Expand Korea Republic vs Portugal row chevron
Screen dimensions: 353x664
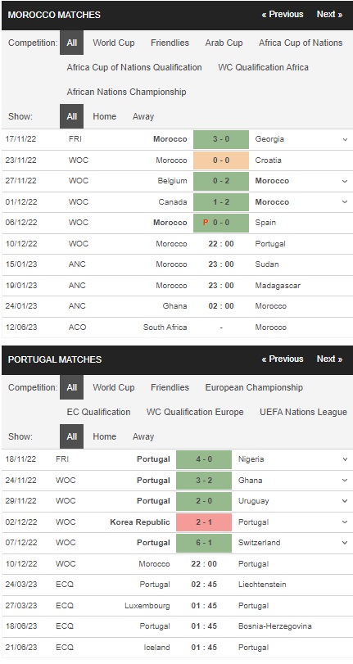(345, 522)
